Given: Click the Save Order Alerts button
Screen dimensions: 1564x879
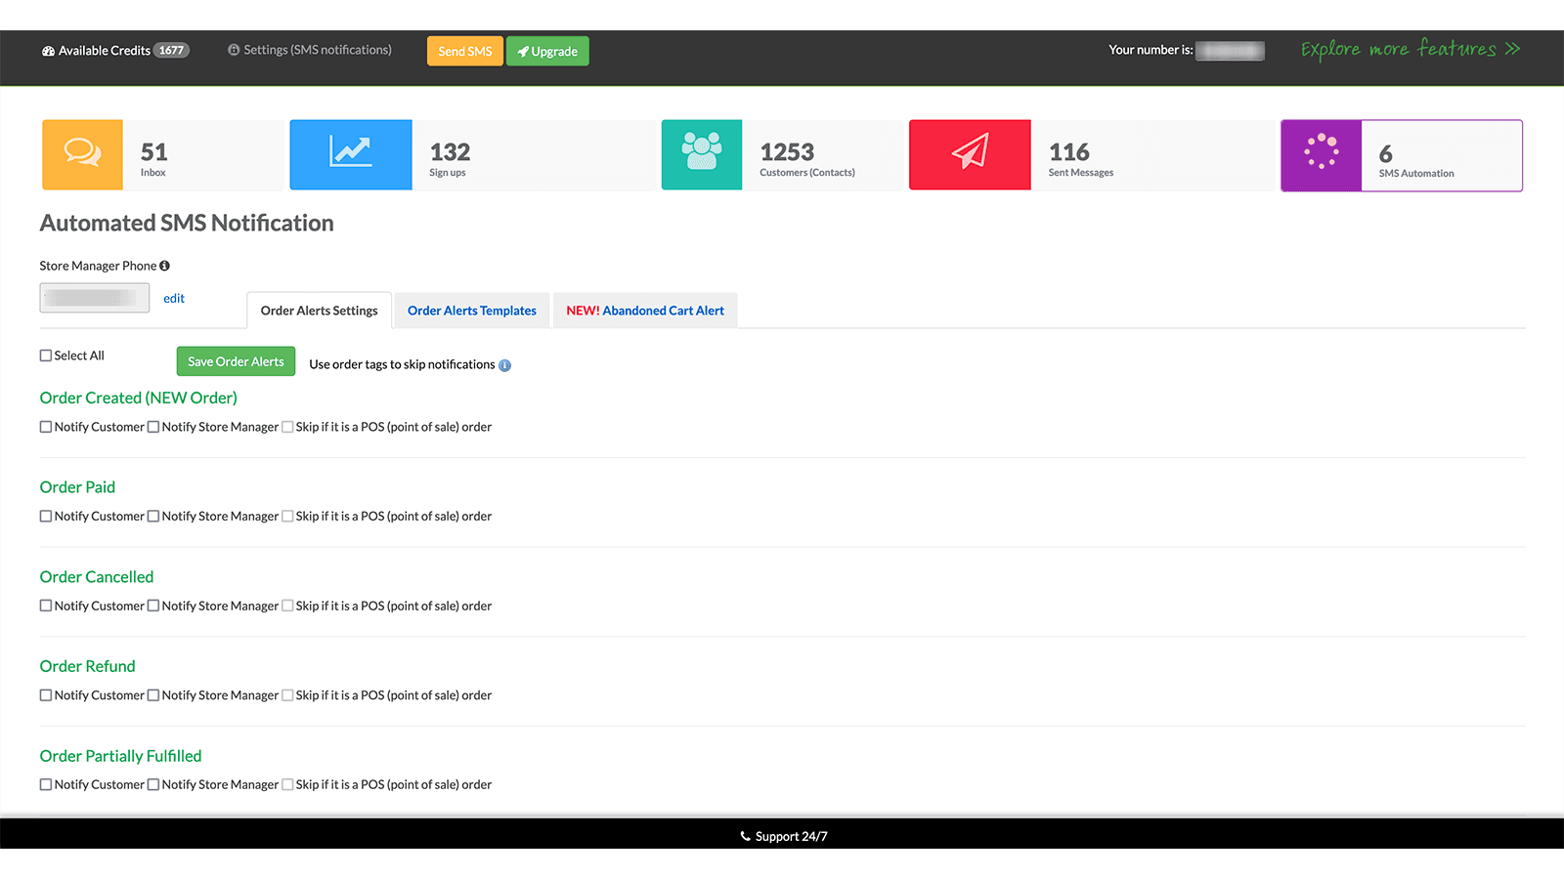Looking at the screenshot, I should pyautogui.click(x=236, y=360).
